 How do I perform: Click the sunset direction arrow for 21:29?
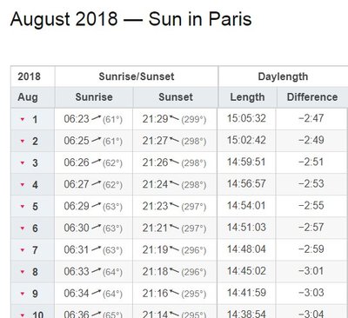click(174, 118)
